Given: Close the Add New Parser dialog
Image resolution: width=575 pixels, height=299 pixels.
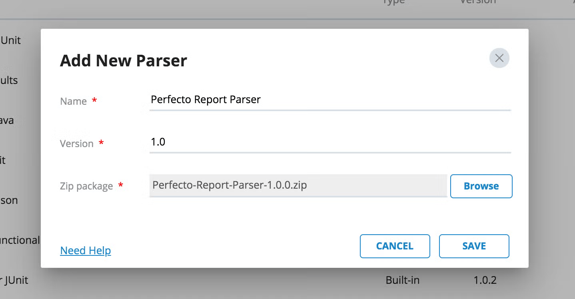Looking at the screenshot, I should 499,58.
